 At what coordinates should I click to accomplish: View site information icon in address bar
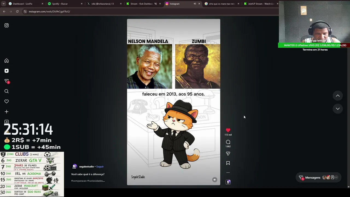[25, 11]
